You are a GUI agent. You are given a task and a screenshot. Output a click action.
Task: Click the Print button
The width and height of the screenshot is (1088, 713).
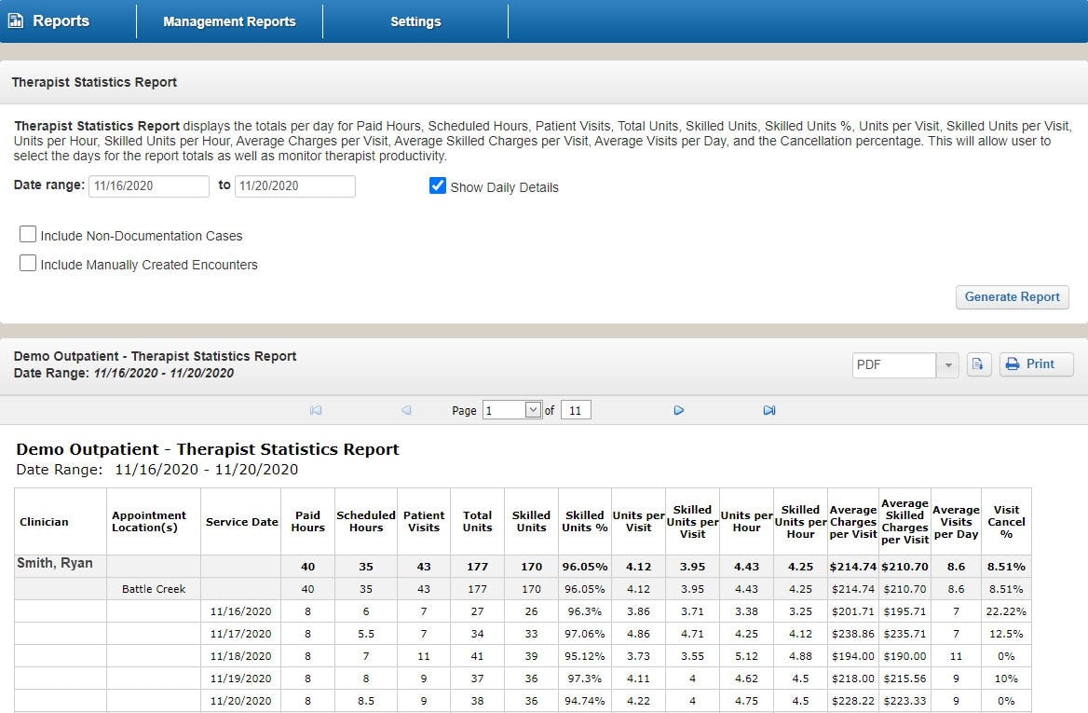1036,363
